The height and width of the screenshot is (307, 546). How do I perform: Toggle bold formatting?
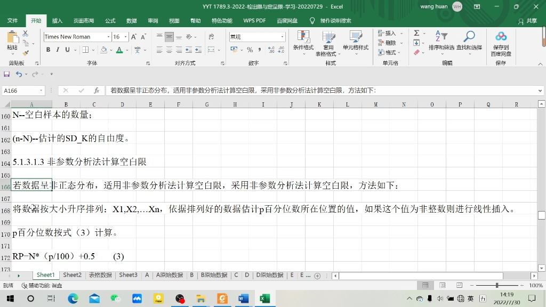[49, 49]
